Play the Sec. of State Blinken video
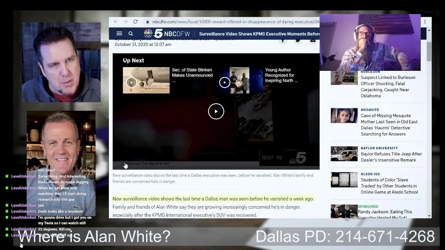Screen dimensions: 445x250 (x=131, y=82)
